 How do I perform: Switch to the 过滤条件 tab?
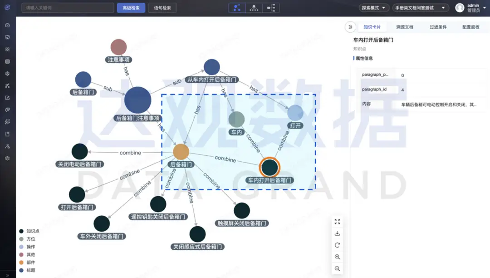438,27
